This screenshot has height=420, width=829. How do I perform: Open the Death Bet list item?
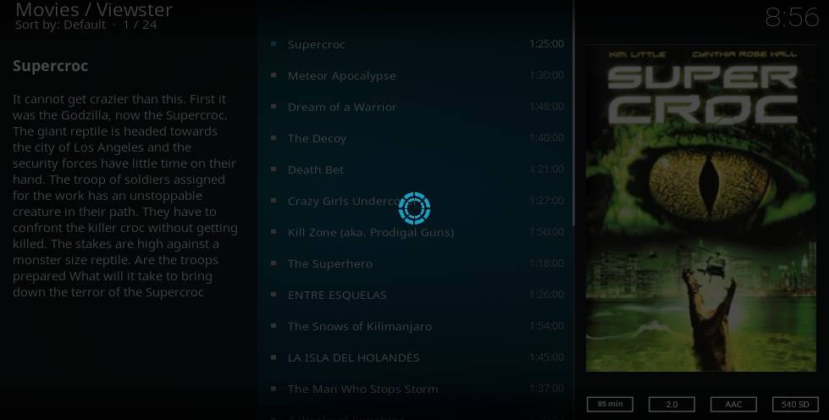pyautogui.click(x=415, y=169)
